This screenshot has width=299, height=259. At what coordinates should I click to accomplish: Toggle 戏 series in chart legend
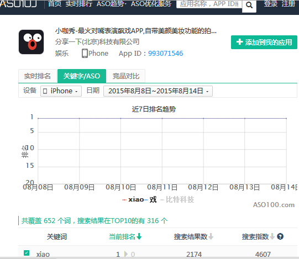tap(151, 199)
